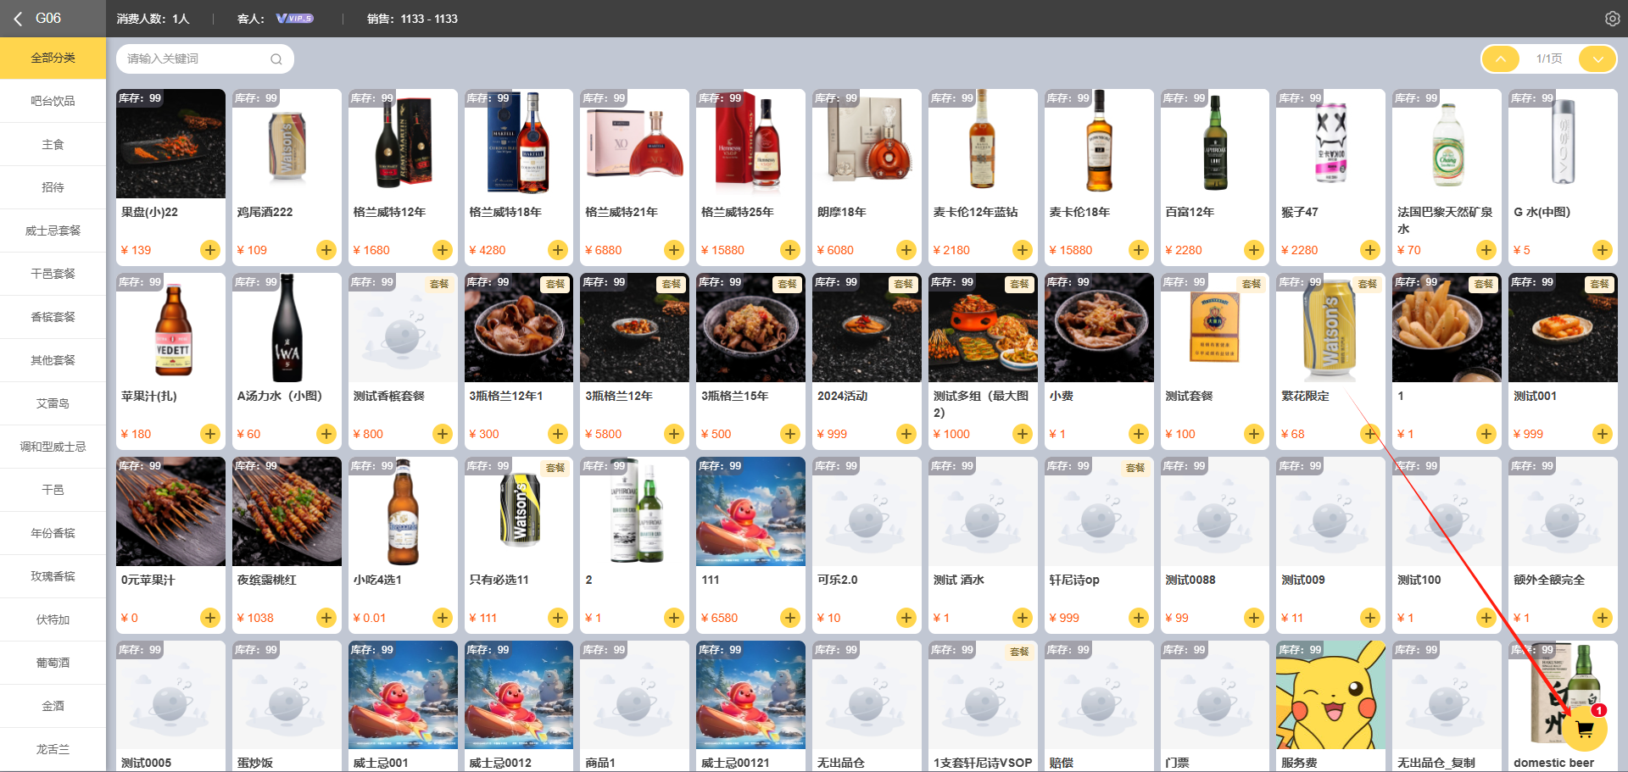
Task: Select 吧台饮品 category
Action: 53,101
